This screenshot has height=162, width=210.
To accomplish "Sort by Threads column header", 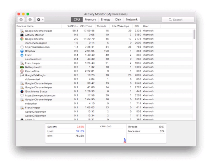I will point(101,26).
